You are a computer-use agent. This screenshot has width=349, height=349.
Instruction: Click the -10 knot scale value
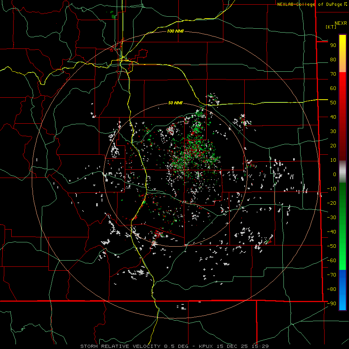(x=332, y=188)
